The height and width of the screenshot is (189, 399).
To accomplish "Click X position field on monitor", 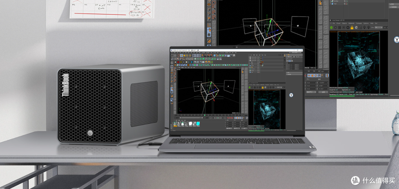I will pos(311,83).
